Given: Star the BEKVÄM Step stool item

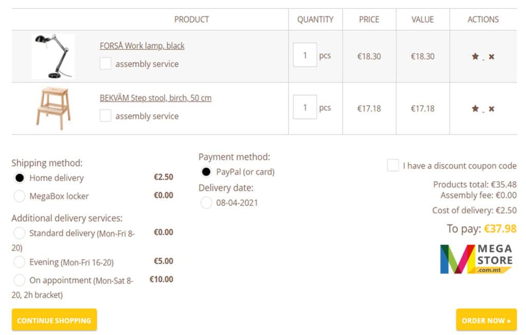Looking at the screenshot, I should coord(475,109).
